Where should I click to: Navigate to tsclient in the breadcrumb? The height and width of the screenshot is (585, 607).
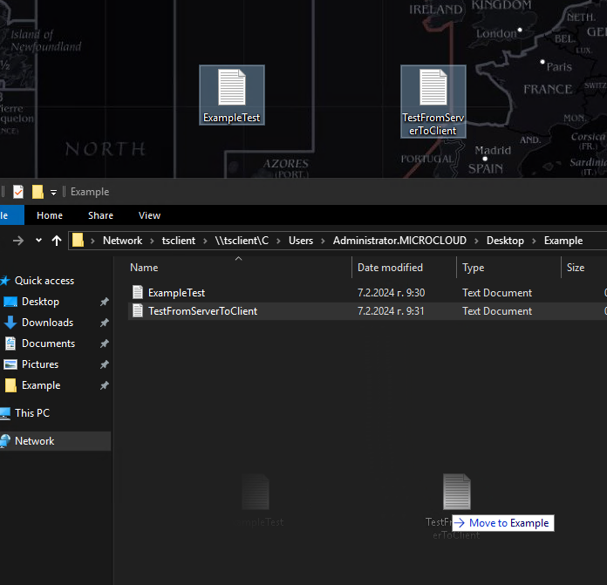[179, 241]
